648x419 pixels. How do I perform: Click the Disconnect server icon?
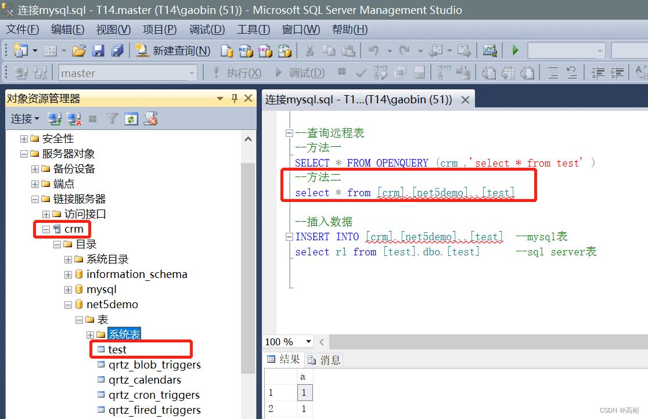pyautogui.click(x=74, y=119)
